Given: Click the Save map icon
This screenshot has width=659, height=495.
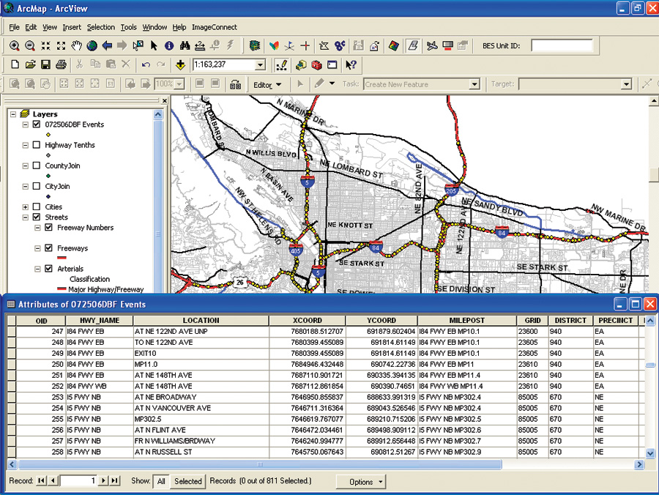Looking at the screenshot, I should pos(45,65).
